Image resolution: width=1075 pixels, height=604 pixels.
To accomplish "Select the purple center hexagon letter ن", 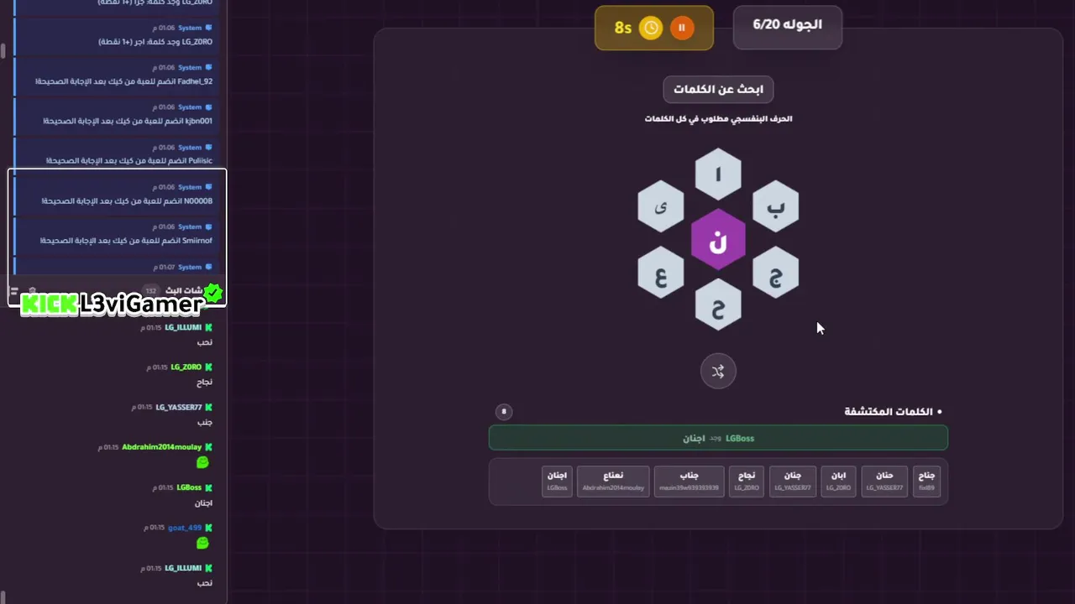I will (x=718, y=240).
